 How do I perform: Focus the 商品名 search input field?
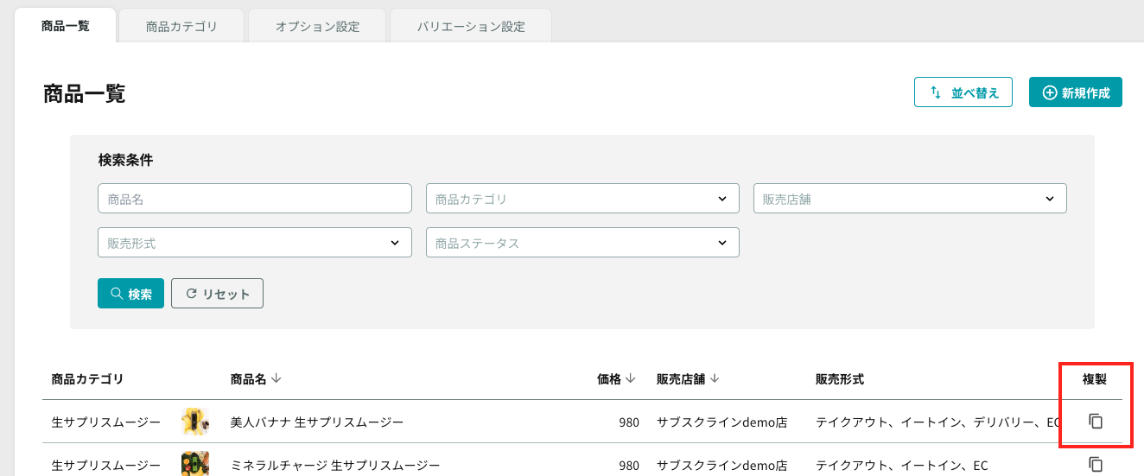(255, 199)
